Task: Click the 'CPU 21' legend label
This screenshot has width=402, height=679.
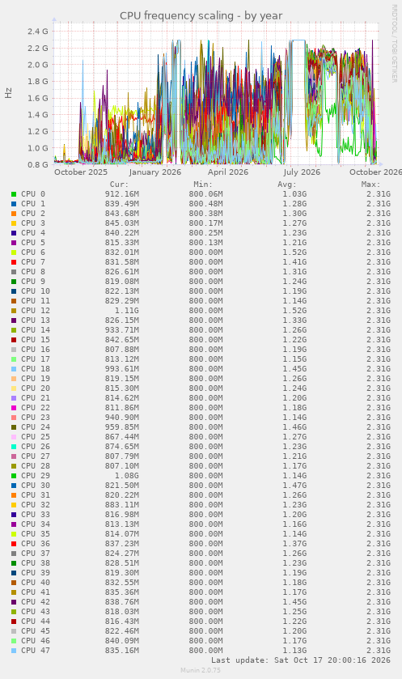Action: [x=36, y=397]
